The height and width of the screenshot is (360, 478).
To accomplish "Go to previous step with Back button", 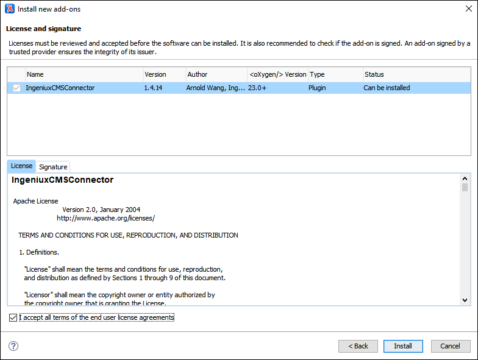I will coord(358,346).
